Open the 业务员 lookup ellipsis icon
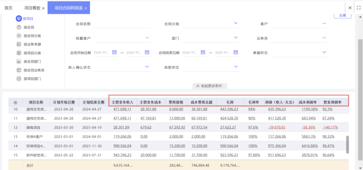Viewport: 363px width, 170px height. point(324,38)
